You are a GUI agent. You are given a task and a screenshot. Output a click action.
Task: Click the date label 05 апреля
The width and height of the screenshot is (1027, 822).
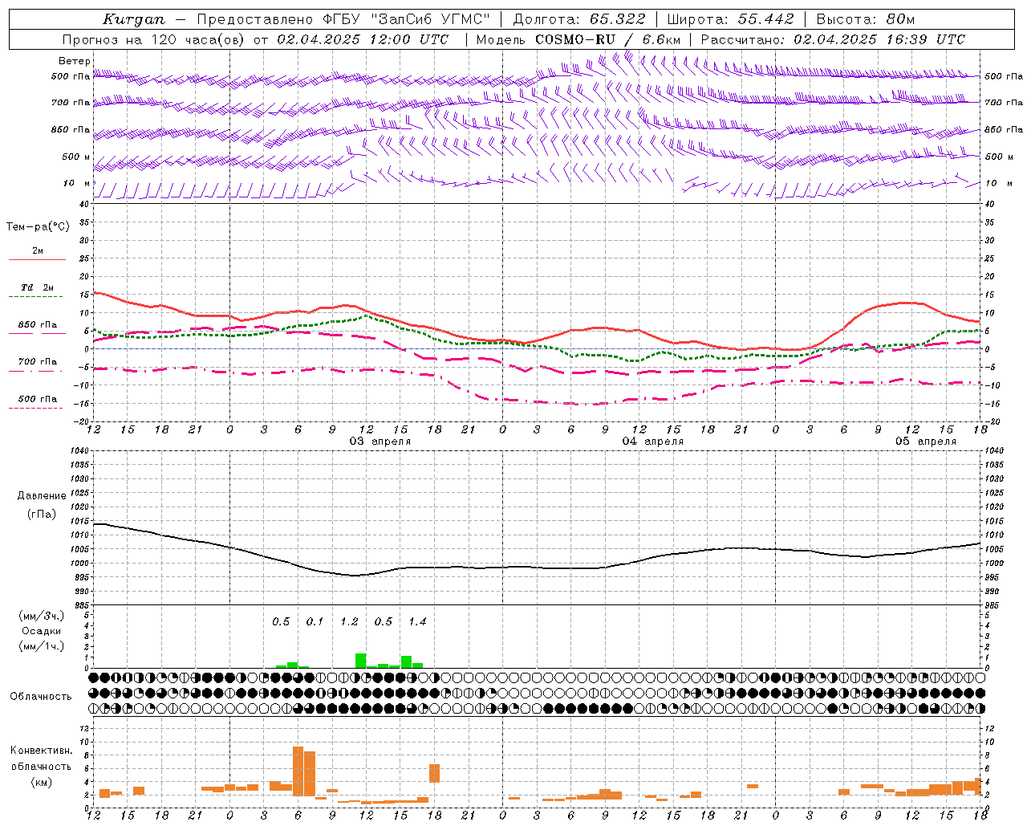pos(926,442)
